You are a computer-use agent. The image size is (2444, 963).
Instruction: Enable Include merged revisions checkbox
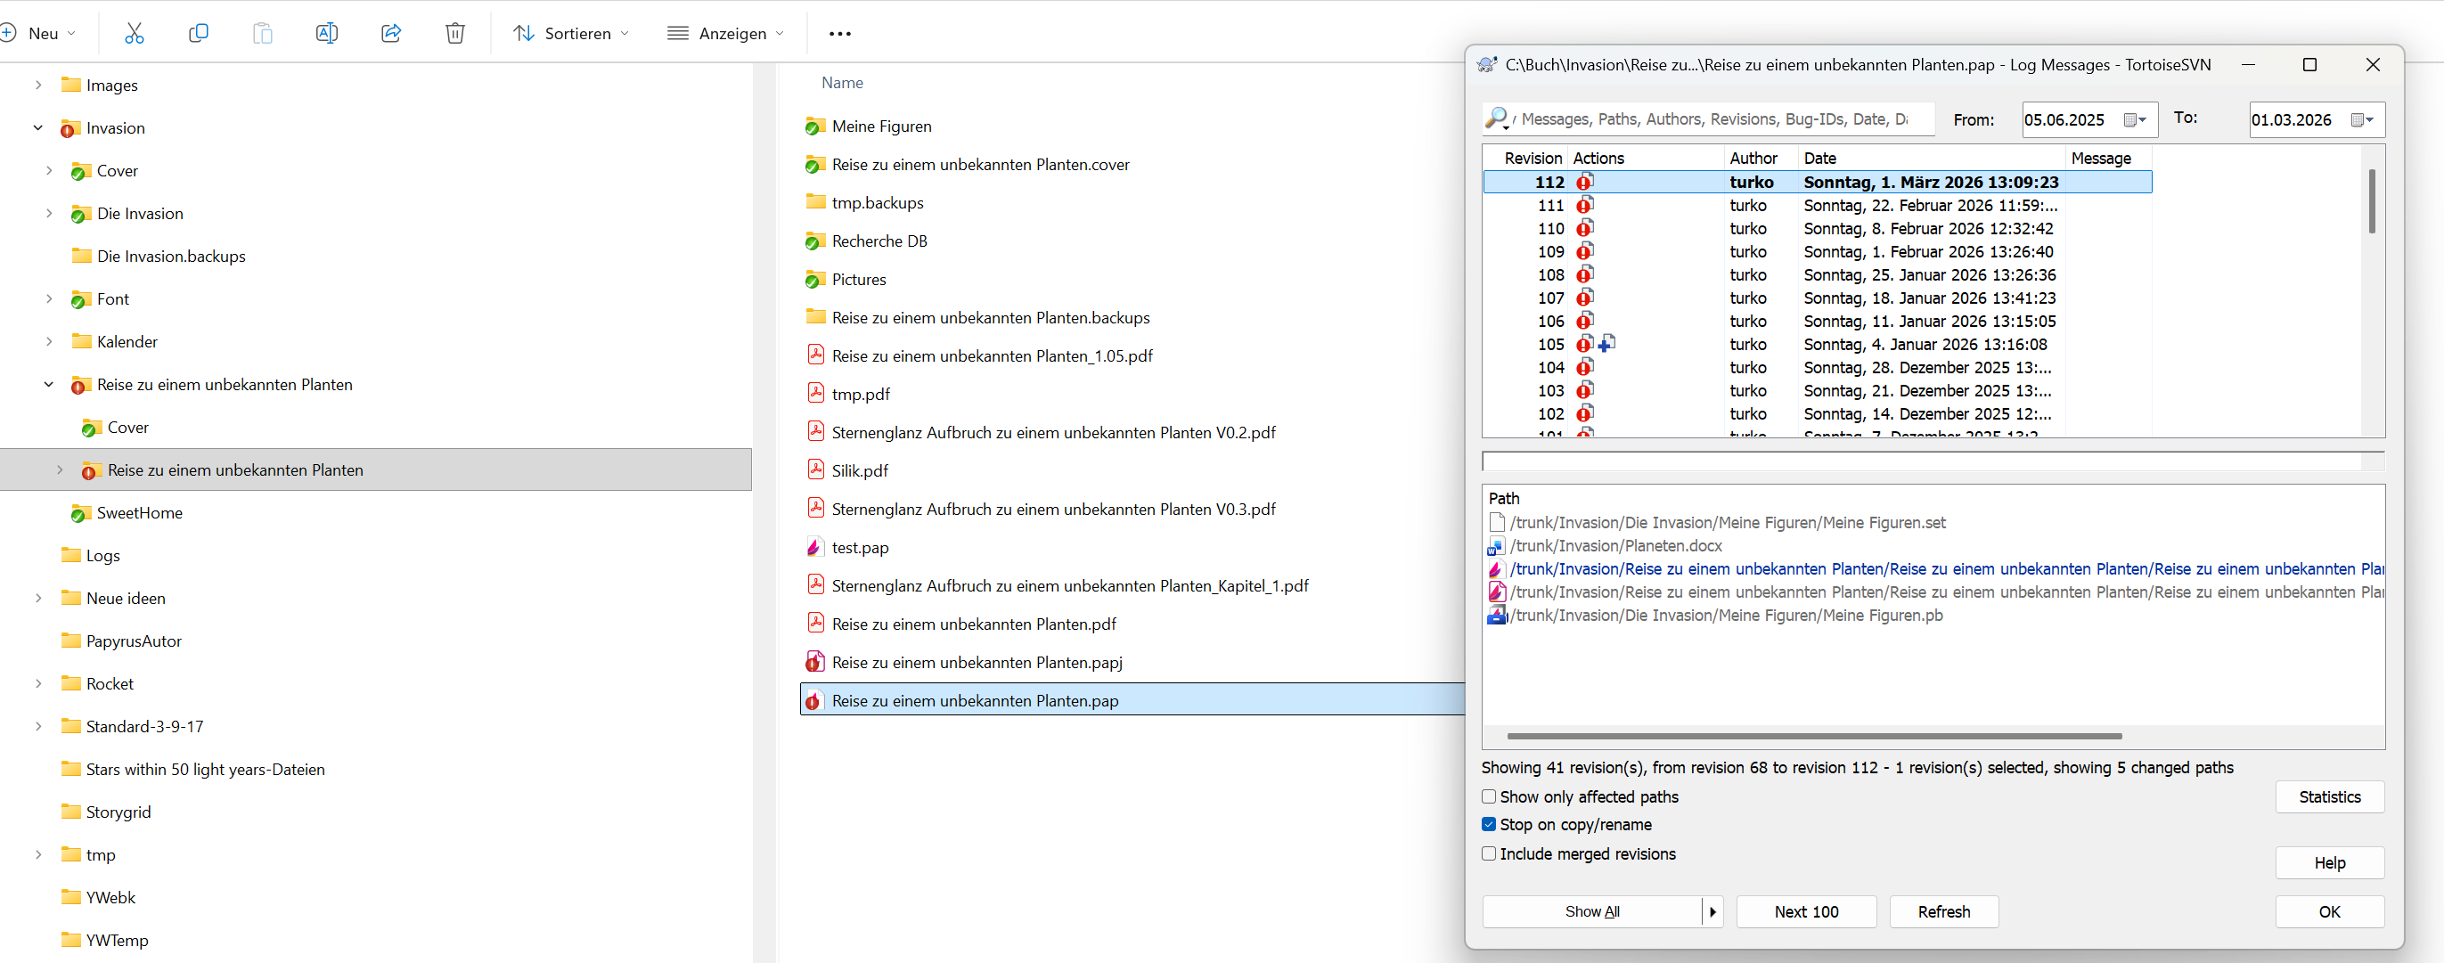tap(1490, 854)
